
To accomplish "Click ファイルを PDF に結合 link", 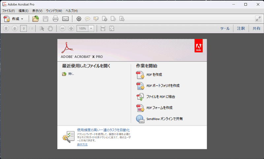I will coord(161,97).
